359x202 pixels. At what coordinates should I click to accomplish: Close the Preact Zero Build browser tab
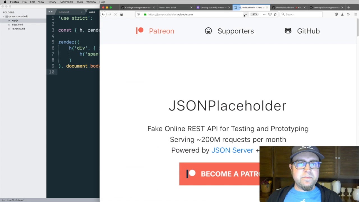[x=192, y=8]
